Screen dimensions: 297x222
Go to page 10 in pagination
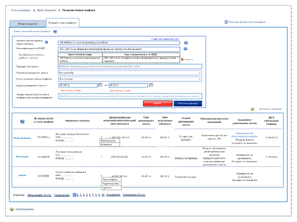point(103,195)
